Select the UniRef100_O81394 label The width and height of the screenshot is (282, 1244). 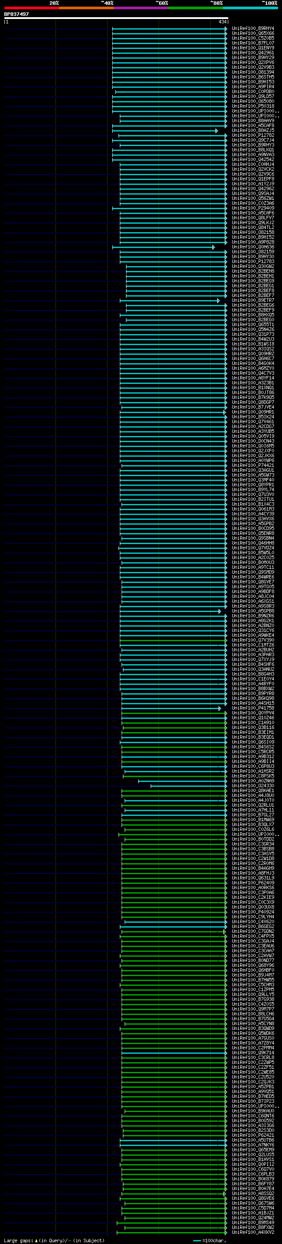click(253, 72)
